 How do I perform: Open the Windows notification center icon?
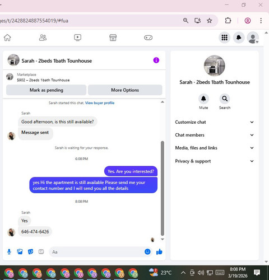click(x=257, y=273)
